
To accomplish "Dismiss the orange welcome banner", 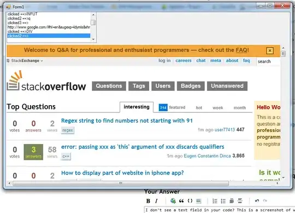I will (270, 50).
